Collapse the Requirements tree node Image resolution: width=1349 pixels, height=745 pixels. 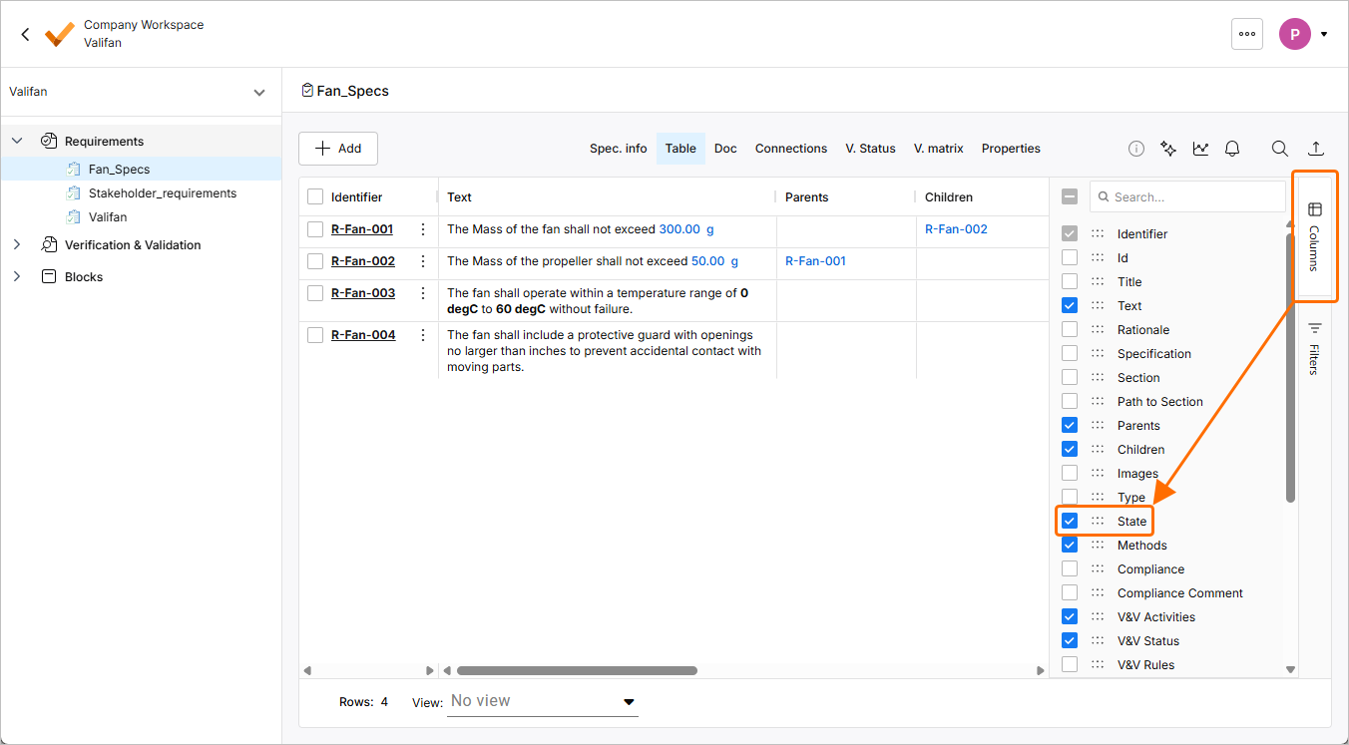[17, 141]
